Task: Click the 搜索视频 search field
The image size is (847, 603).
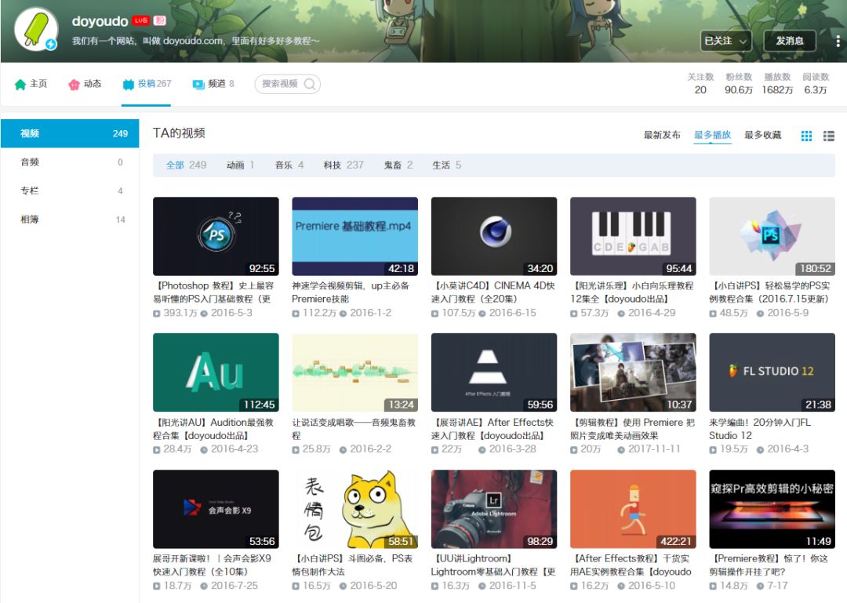Action: [287, 84]
